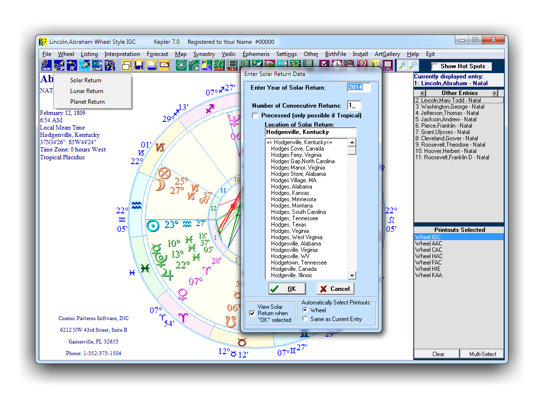Viewport: 542px width, 417px height.
Task: Open the Synastry menu
Action: pyautogui.click(x=204, y=54)
